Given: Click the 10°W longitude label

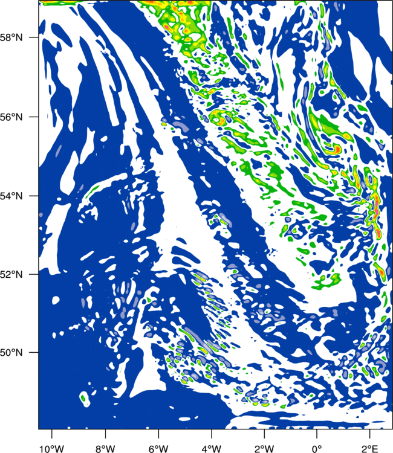Looking at the screenshot, I should point(52,449).
